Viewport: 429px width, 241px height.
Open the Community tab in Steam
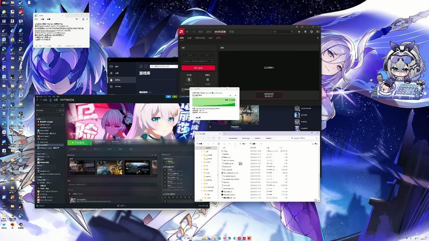(56, 100)
